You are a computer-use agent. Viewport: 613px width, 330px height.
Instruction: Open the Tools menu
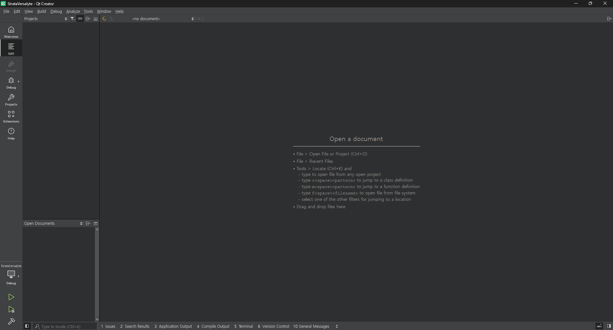88,12
